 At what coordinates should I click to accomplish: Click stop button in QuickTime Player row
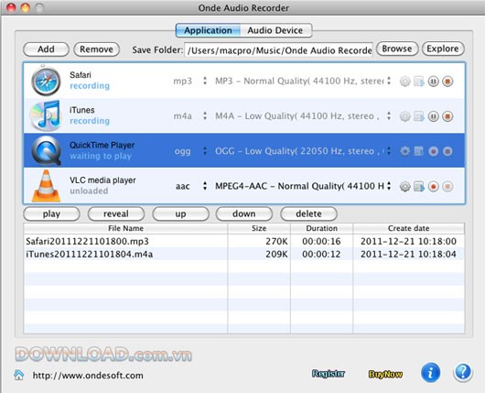click(447, 151)
